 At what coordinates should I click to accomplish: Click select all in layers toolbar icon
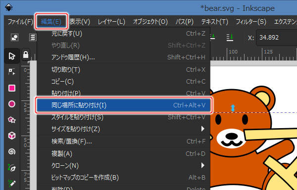tap(33, 37)
